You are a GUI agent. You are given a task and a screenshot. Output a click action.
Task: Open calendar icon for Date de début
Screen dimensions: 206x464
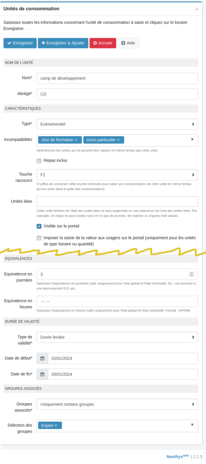point(42,358)
